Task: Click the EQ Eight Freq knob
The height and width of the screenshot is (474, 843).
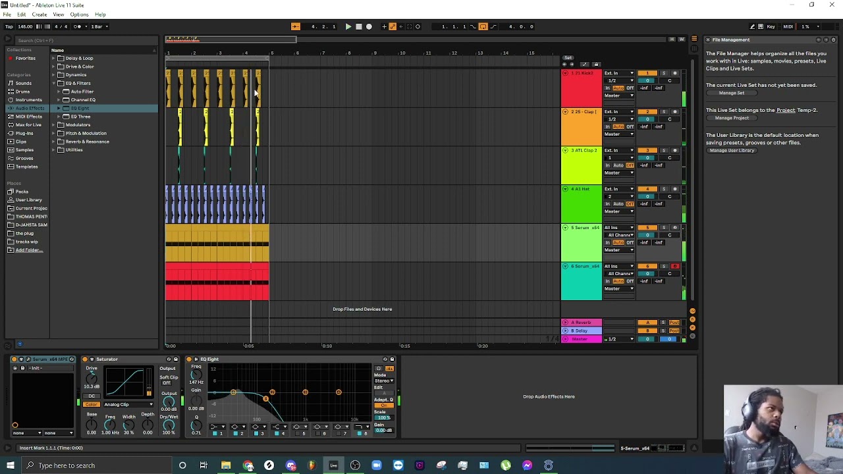Action: coord(196,373)
